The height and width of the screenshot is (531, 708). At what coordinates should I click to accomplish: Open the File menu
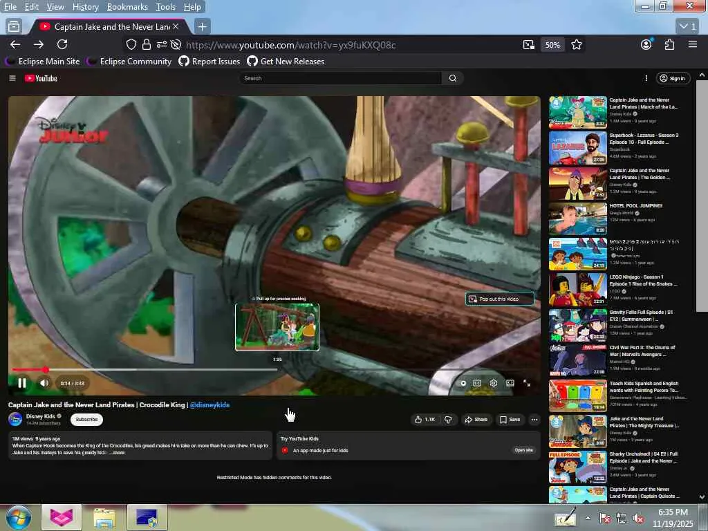point(10,7)
